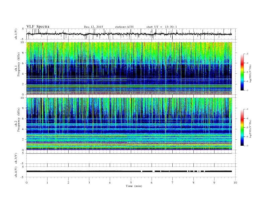Click the '-3' label on ch.1 color bar
This screenshot has width=265, height=205.
pyautogui.click(x=247, y=54)
